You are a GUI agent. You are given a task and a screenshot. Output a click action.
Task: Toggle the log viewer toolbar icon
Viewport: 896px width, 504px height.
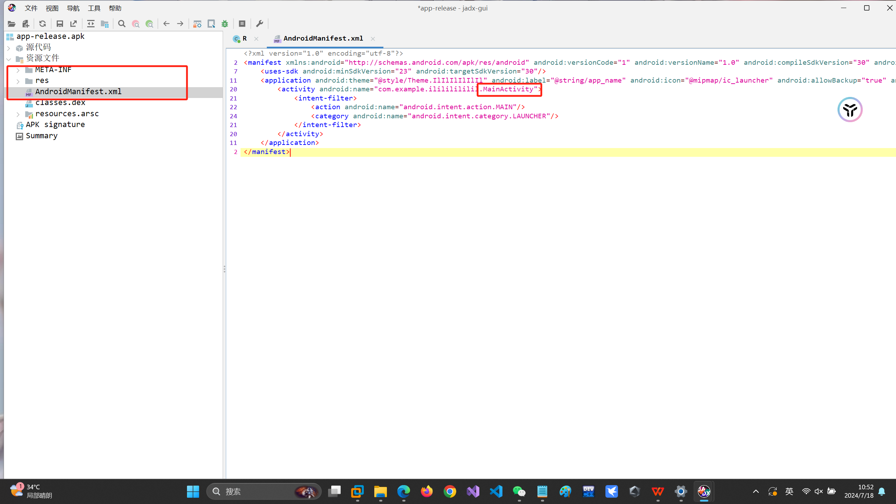point(242,24)
